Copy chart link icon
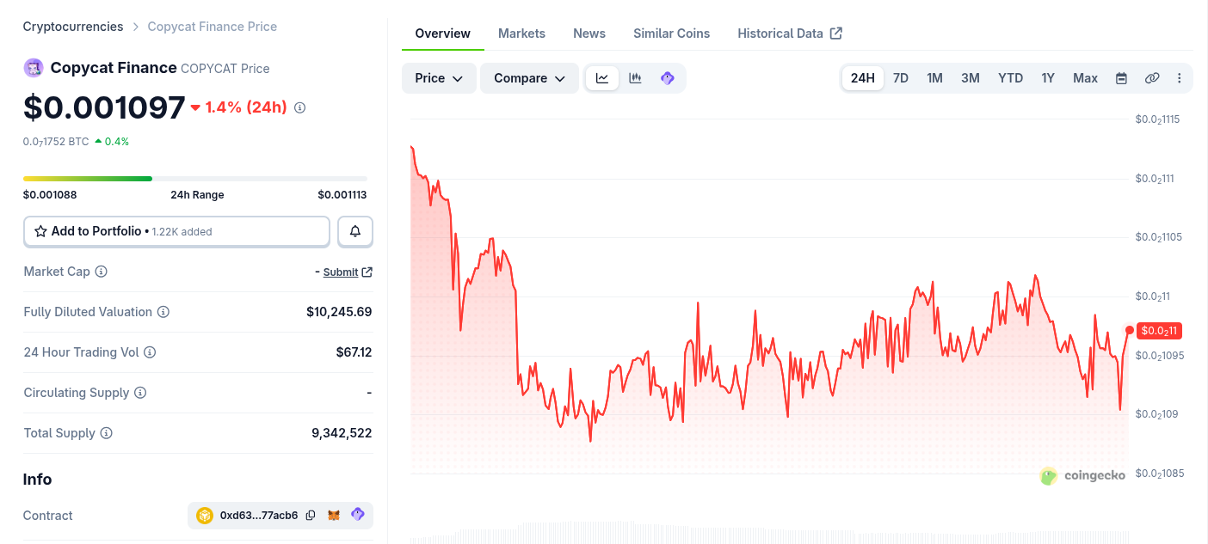 (x=1152, y=78)
